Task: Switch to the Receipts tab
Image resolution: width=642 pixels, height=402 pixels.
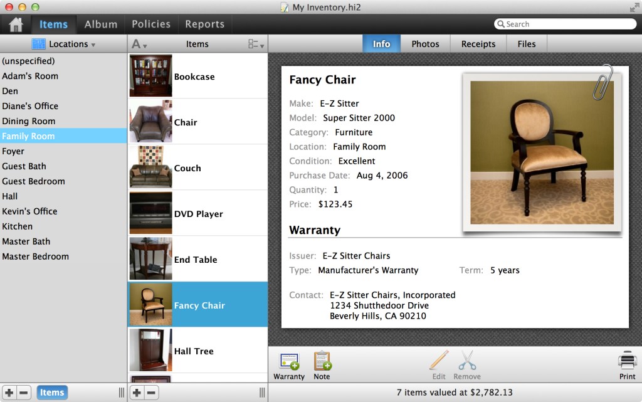Action: [478, 44]
